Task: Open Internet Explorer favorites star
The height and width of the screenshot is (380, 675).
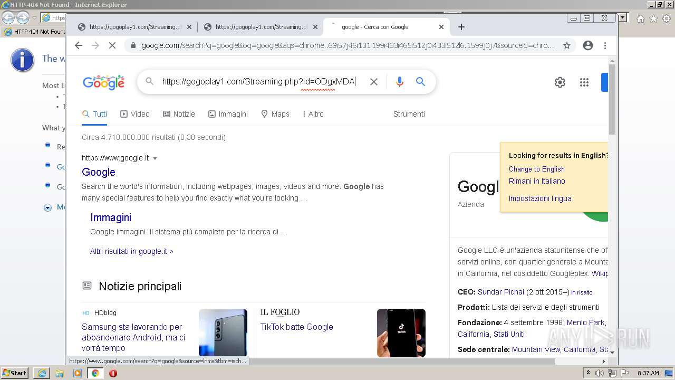Action: (x=653, y=18)
